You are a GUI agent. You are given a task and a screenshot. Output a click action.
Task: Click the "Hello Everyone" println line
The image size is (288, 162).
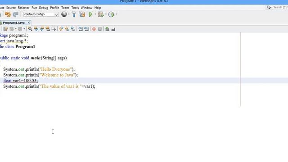39,69
